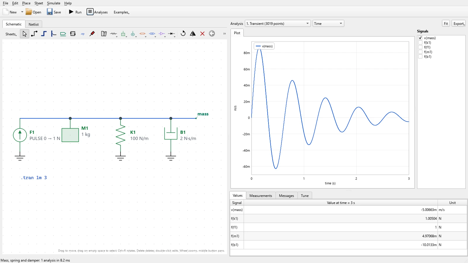468x263 pixels.
Task: Click the mirror/flip icon
Action: [193, 34]
